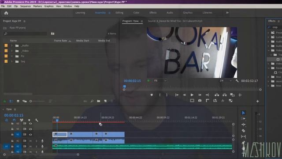Play the sequence in Program monitor
This screenshot has height=159, width=282.
192,95
